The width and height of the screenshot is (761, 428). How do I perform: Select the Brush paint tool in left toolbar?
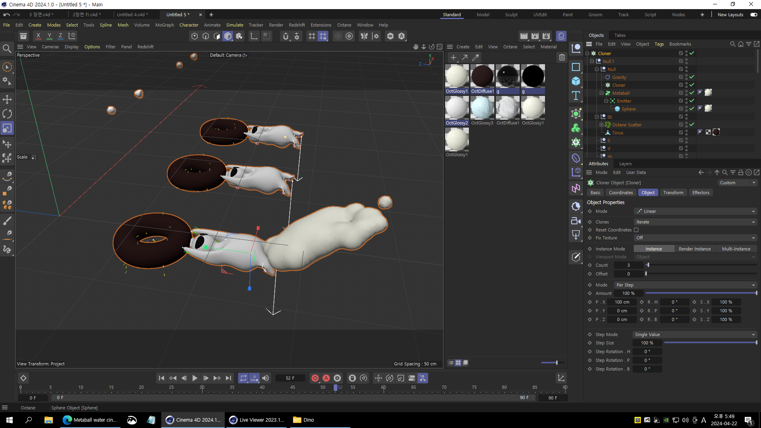[7, 221]
